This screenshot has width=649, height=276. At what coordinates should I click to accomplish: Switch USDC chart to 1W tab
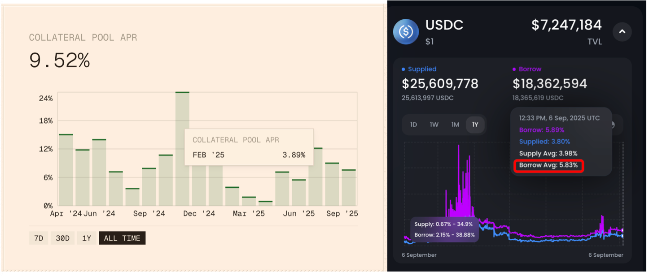pos(434,125)
